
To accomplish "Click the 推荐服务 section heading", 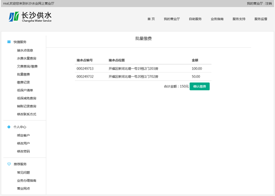I will click(20, 164).
